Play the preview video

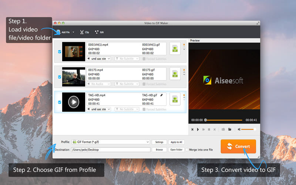pyautogui.click(x=198, y=129)
